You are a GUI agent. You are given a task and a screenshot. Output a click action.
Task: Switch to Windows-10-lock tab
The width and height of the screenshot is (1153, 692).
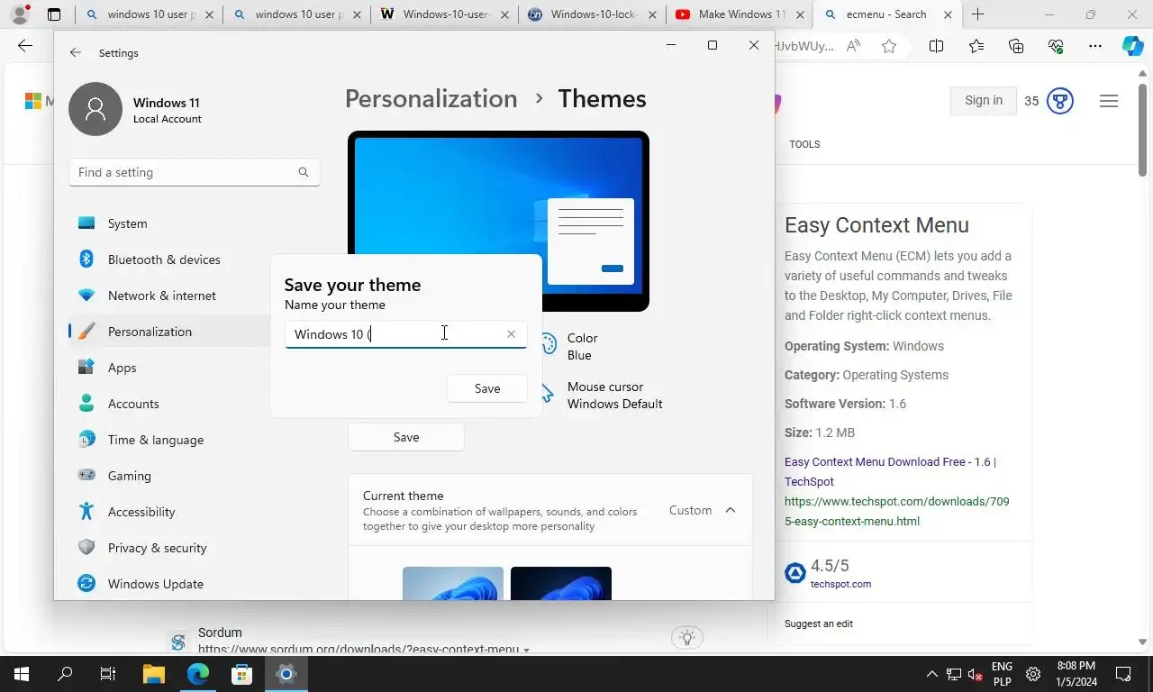click(593, 14)
